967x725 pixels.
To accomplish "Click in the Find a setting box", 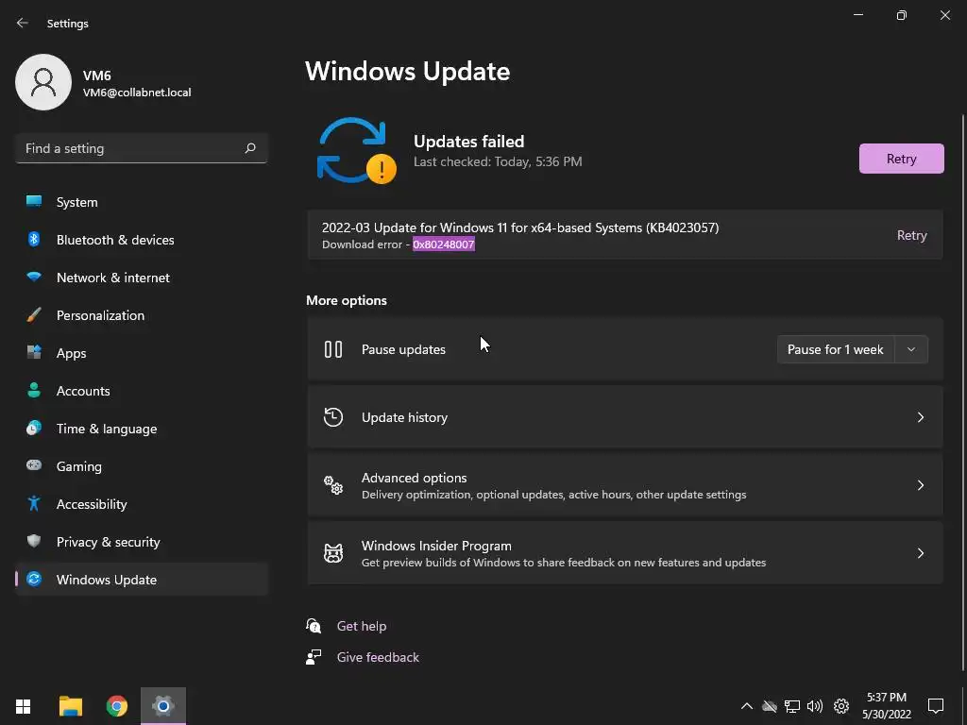I will pyautogui.click(x=142, y=148).
